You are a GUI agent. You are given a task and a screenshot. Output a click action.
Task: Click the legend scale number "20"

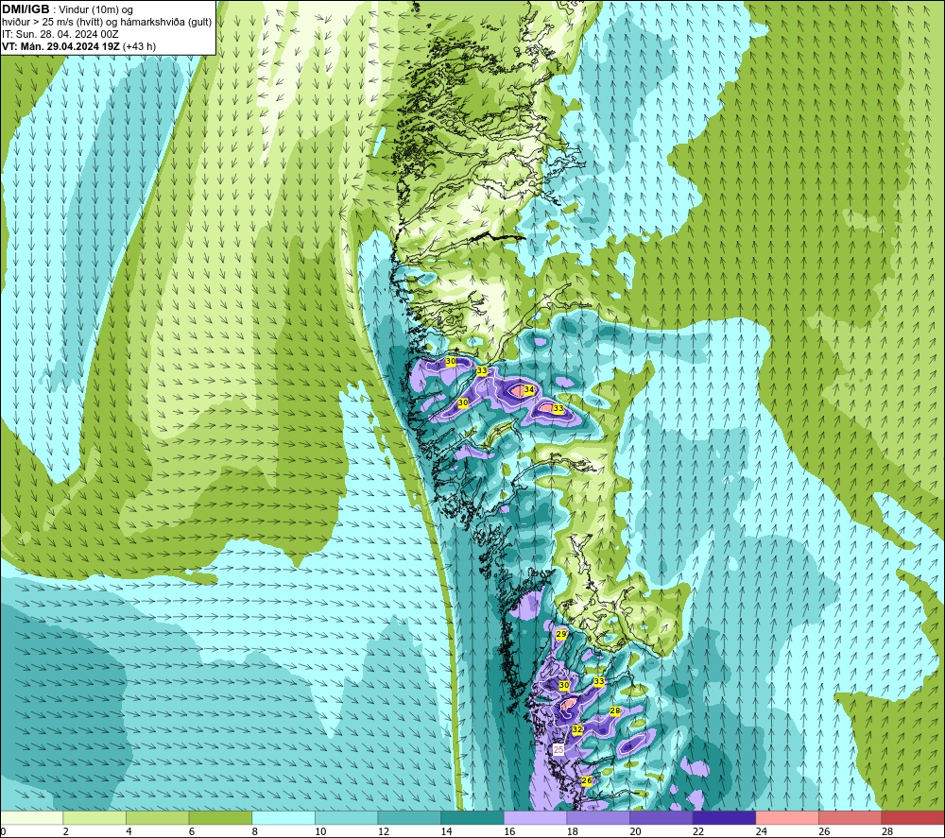pyautogui.click(x=635, y=832)
